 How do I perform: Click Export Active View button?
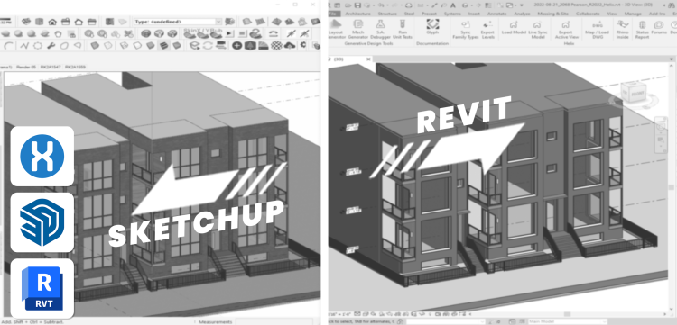[x=566, y=30]
